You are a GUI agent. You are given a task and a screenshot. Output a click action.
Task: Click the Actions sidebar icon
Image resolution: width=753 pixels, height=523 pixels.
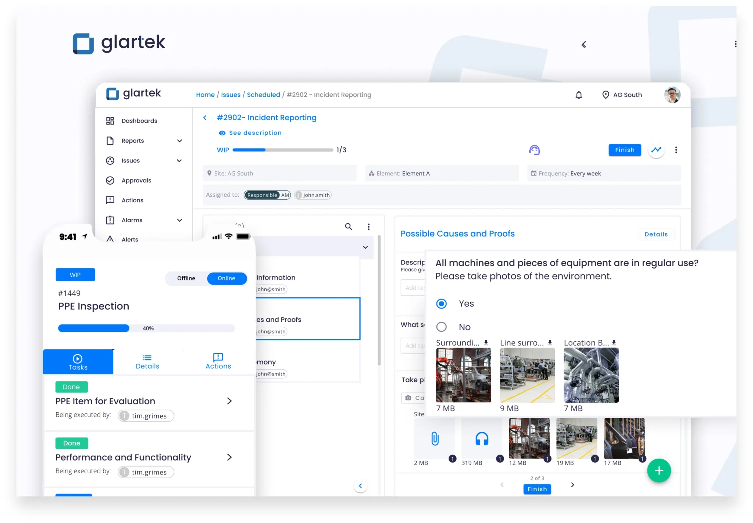pyautogui.click(x=110, y=200)
